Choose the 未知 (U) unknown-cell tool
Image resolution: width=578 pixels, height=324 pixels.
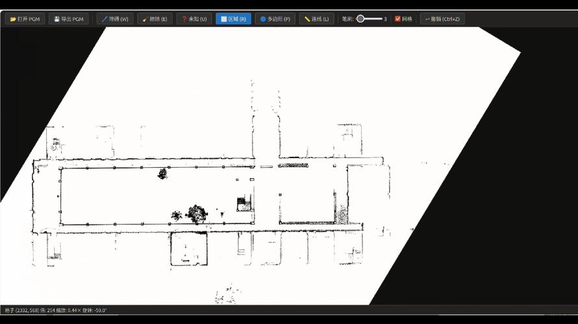(194, 19)
